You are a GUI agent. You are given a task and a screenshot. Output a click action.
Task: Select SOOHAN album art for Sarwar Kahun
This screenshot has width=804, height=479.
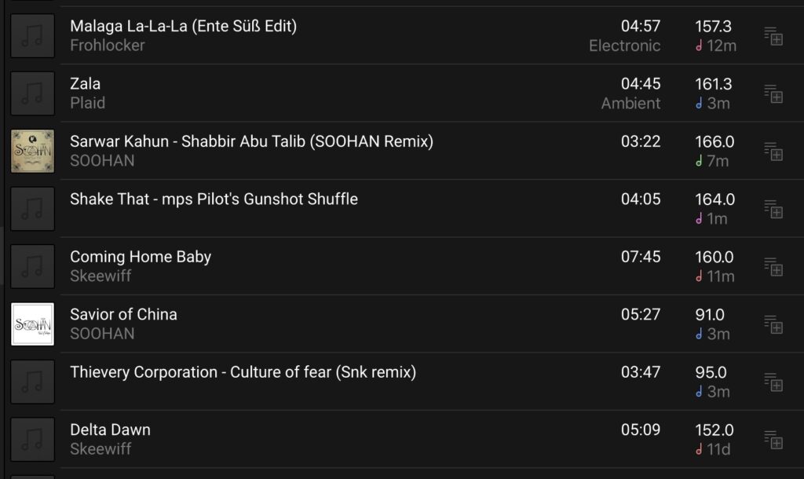[x=32, y=152]
